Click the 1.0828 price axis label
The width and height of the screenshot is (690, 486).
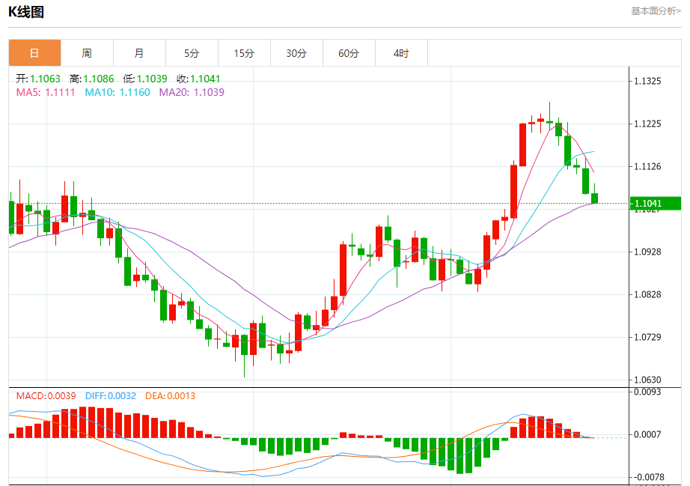click(647, 294)
